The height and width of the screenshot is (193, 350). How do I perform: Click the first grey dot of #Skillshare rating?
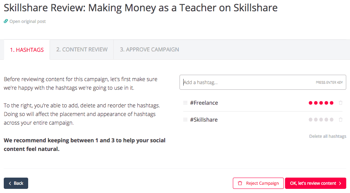311,120
